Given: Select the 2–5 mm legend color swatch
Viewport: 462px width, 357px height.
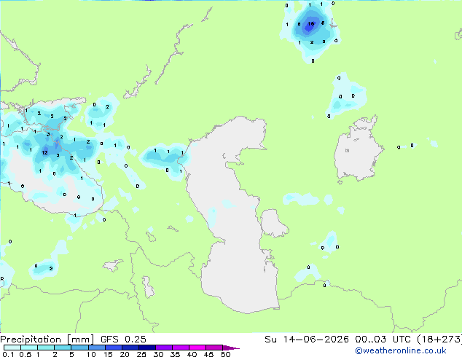Looking at the screenshot, I should coord(63,348).
